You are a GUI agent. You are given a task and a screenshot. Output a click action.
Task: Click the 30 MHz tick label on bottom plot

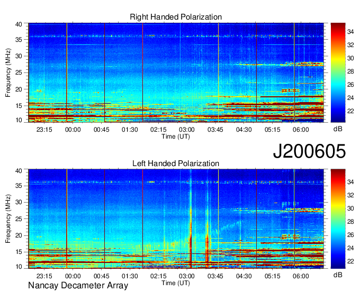click(x=19, y=202)
